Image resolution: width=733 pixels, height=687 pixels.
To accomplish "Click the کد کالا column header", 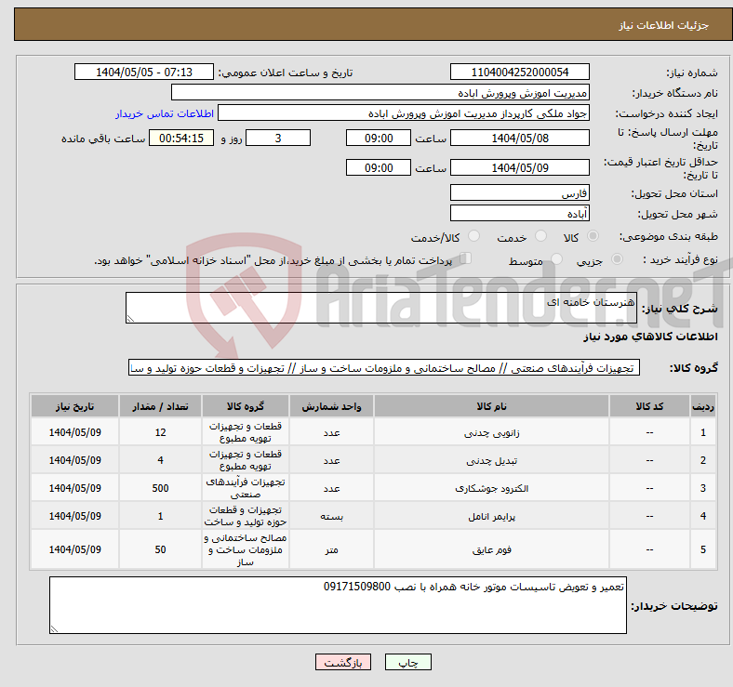I will pos(649,406).
